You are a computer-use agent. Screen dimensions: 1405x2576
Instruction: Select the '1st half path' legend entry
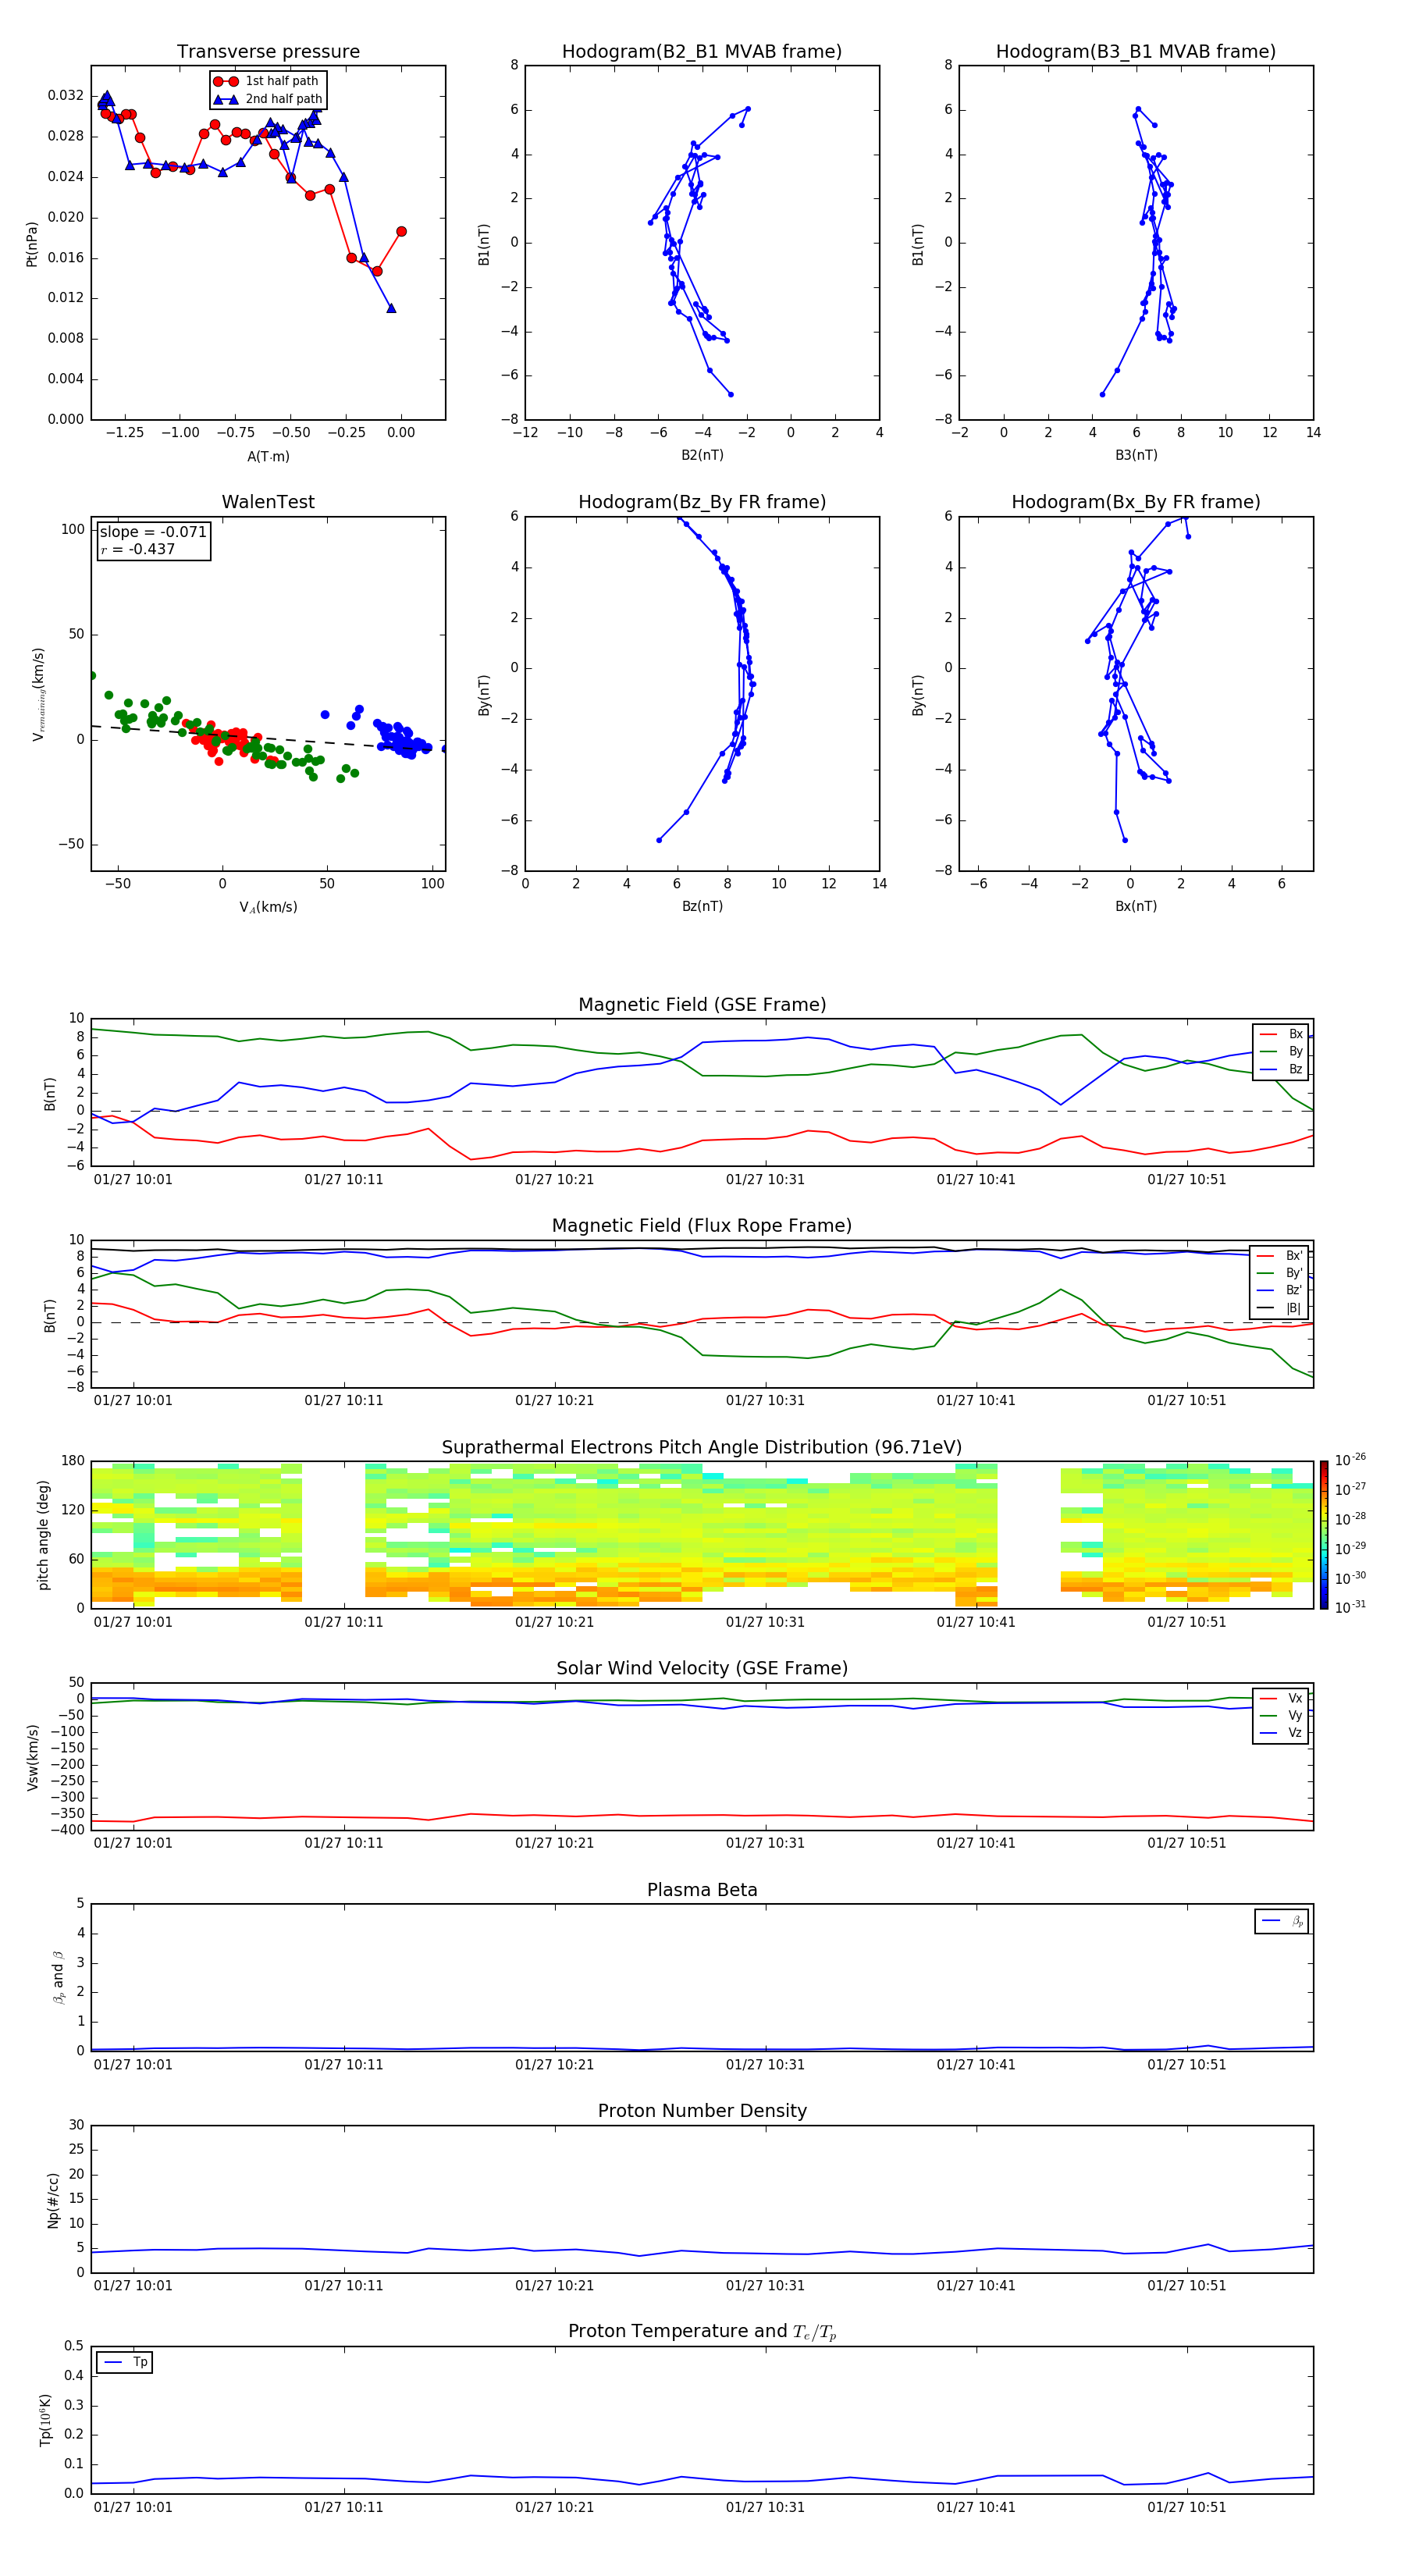click(x=266, y=81)
